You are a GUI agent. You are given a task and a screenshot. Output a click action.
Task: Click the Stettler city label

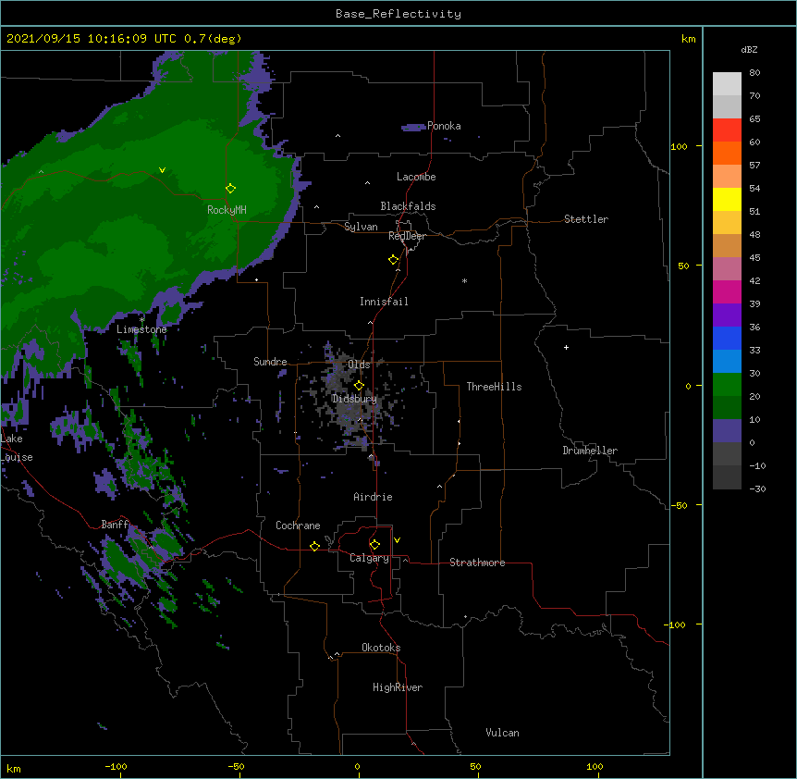point(586,219)
